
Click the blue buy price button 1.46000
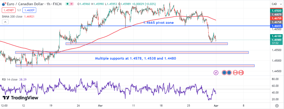pos(29,10)
